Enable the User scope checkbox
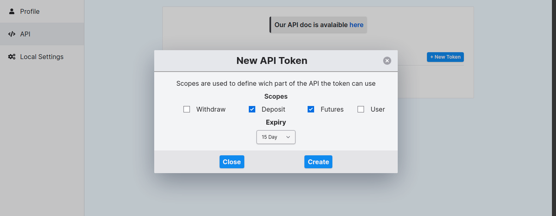 (361, 110)
